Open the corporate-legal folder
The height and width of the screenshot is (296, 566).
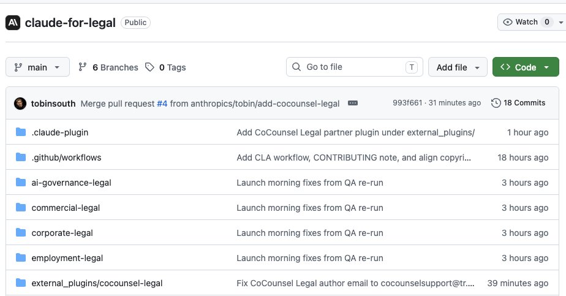point(62,233)
